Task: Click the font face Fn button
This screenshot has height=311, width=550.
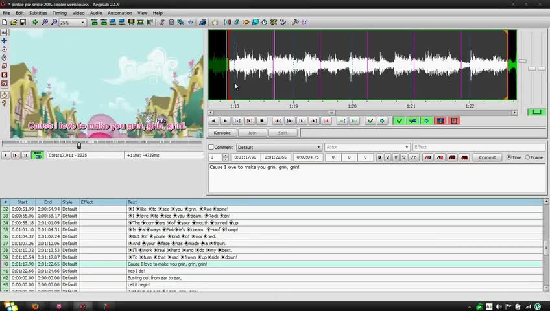Action: 414,157
